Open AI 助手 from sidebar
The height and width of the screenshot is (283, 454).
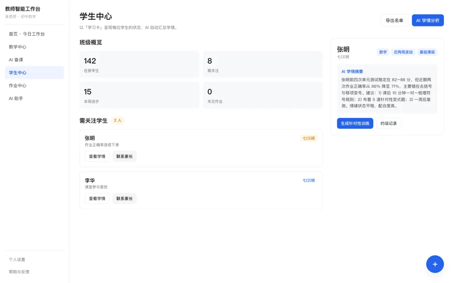(34, 98)
